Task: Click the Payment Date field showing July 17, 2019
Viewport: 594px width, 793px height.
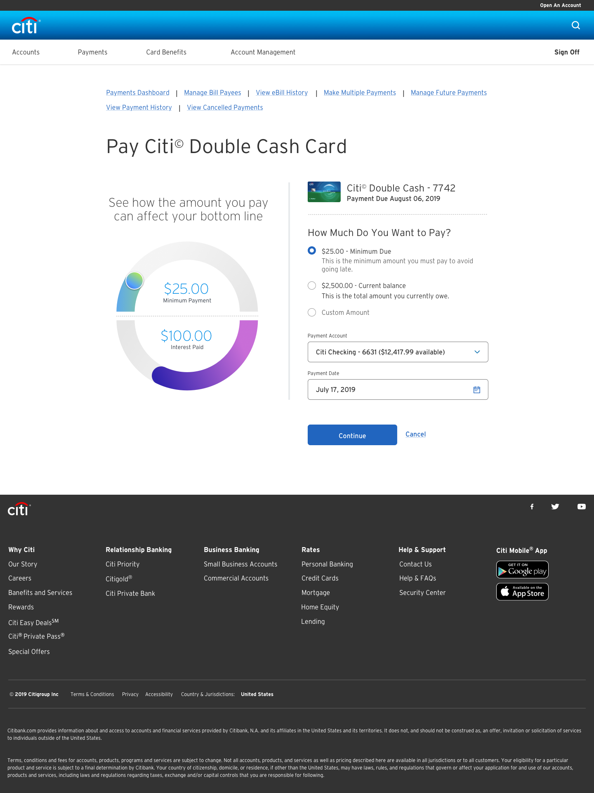Action: (398, 389)
